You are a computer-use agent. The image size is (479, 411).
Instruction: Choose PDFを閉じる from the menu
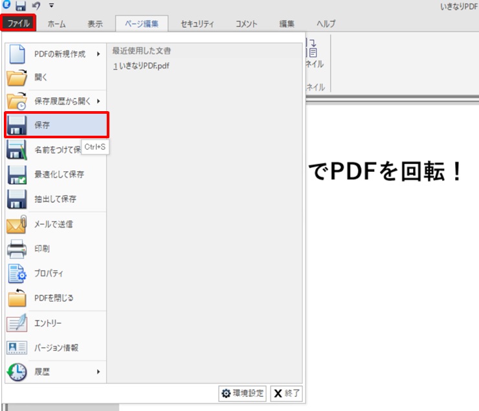(54, 298)
